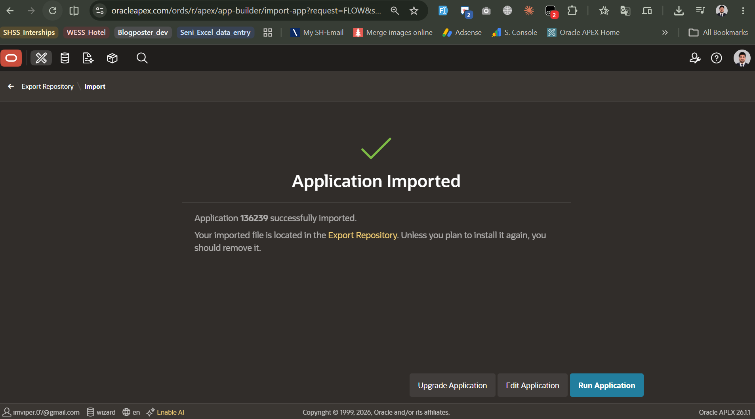The image size is (755, 419).
Task: Open Merge images online bookmark
Action: pyautogui.click(x=393, y=33)
